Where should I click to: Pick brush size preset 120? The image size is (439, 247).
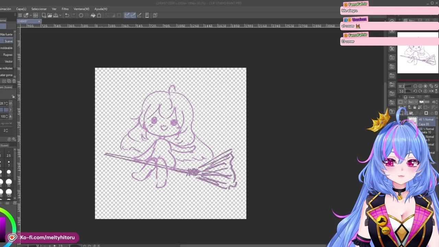(x=9, y=193)
